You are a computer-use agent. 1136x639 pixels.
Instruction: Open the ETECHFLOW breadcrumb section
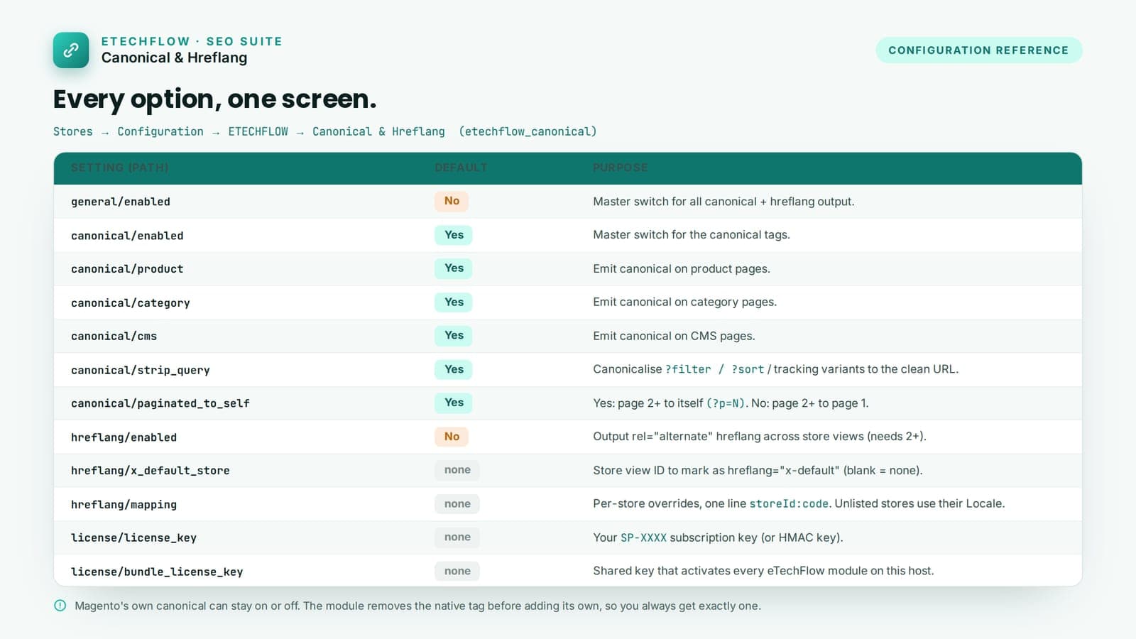tap(258, 131)
